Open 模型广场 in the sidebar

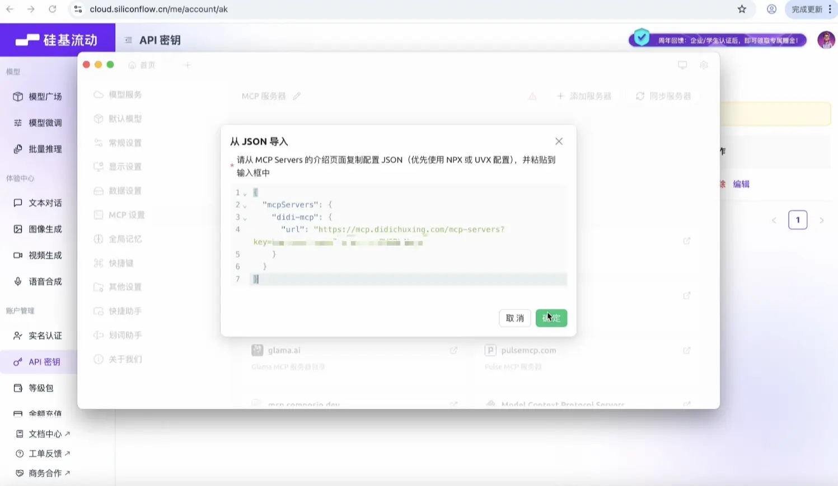coord(45,97)
